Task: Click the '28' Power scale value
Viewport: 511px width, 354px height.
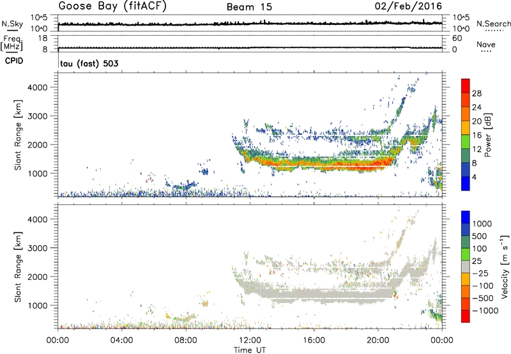Action: click(x=477, y=93)
